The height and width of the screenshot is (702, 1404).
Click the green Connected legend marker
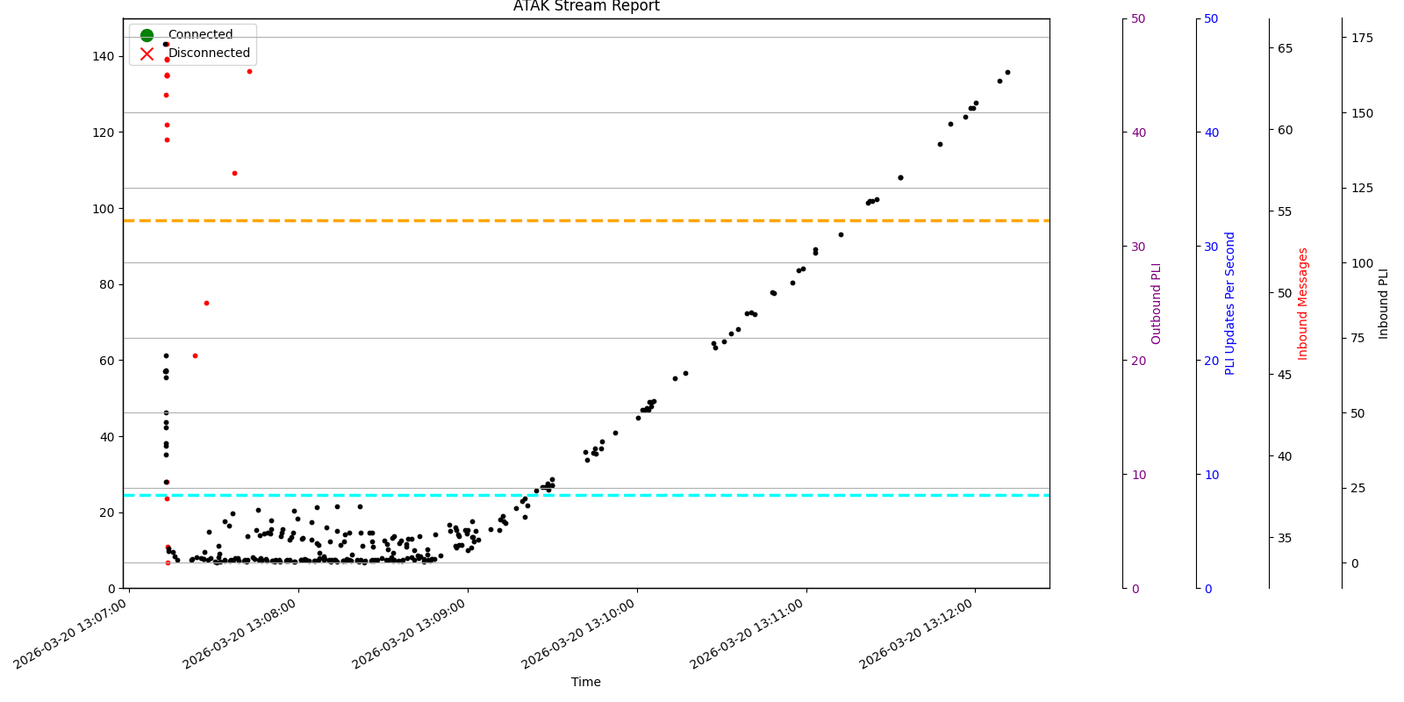point(147,35)
